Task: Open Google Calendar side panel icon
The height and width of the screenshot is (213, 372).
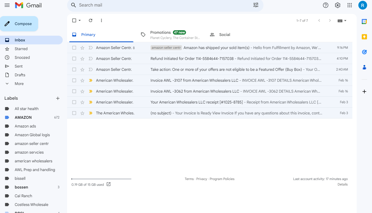Action: (x=364, y=22)
